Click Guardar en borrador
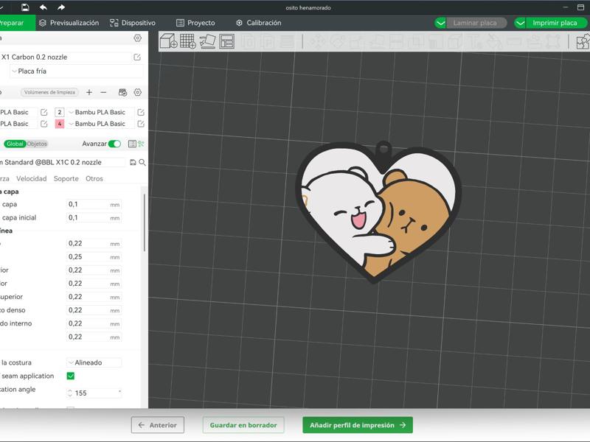This screenshot has width=590, height=442. tap(243, 425)
